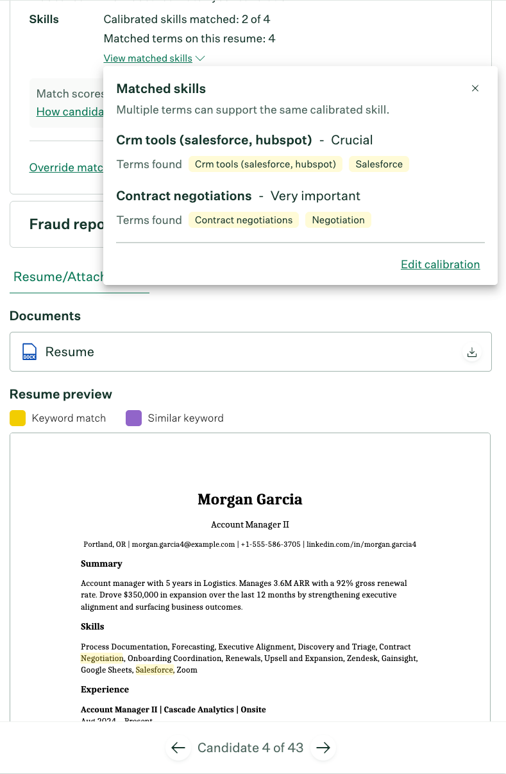Click the DOCX file icon beside Resume
Viewport: 506px width, 774px height.
point(29,352)
